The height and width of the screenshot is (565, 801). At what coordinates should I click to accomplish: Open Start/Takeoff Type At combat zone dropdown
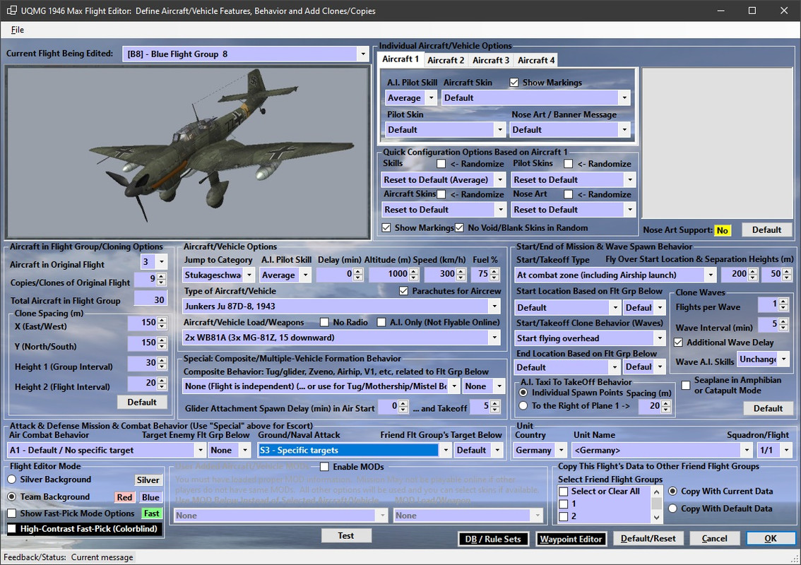tap(615, 275)
